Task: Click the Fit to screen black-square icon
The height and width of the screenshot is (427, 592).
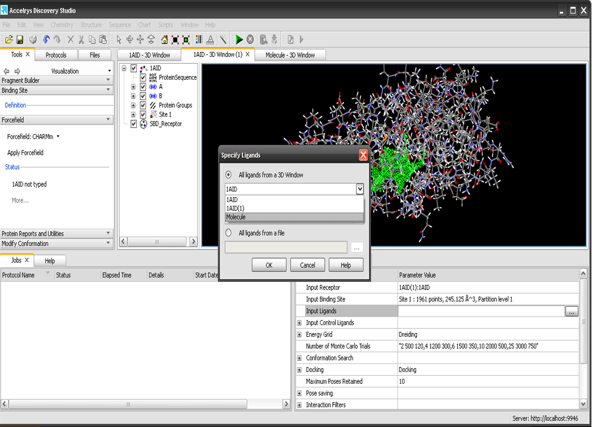Action: tap(175, 40)
